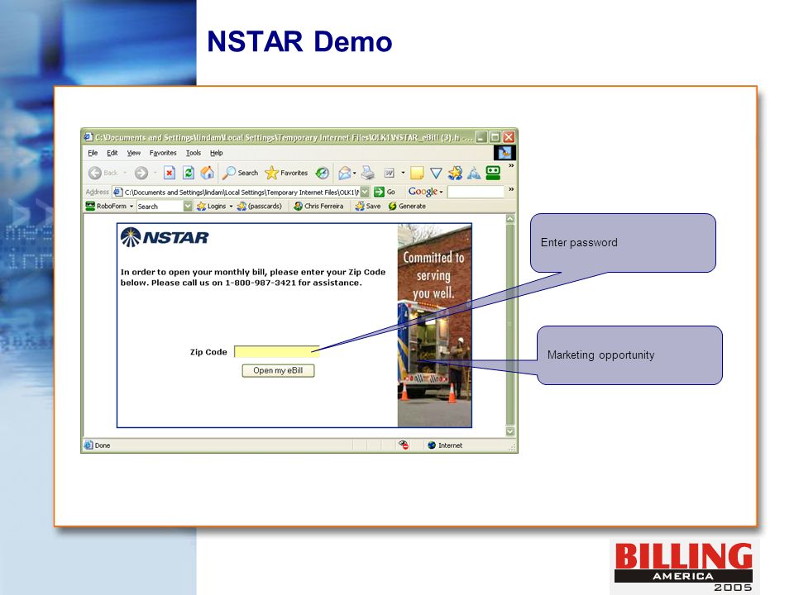Open the Forward button history dropdown arrow

155,173
